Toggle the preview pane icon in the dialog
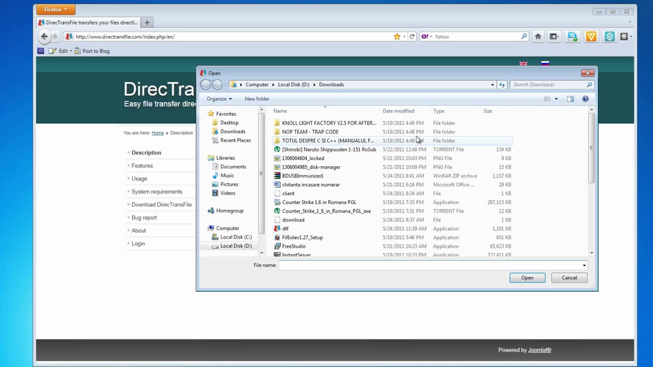 pyautogui.click(x=570, y=99)
